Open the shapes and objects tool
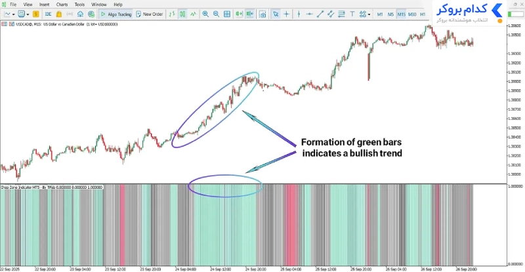 (363, 14)
